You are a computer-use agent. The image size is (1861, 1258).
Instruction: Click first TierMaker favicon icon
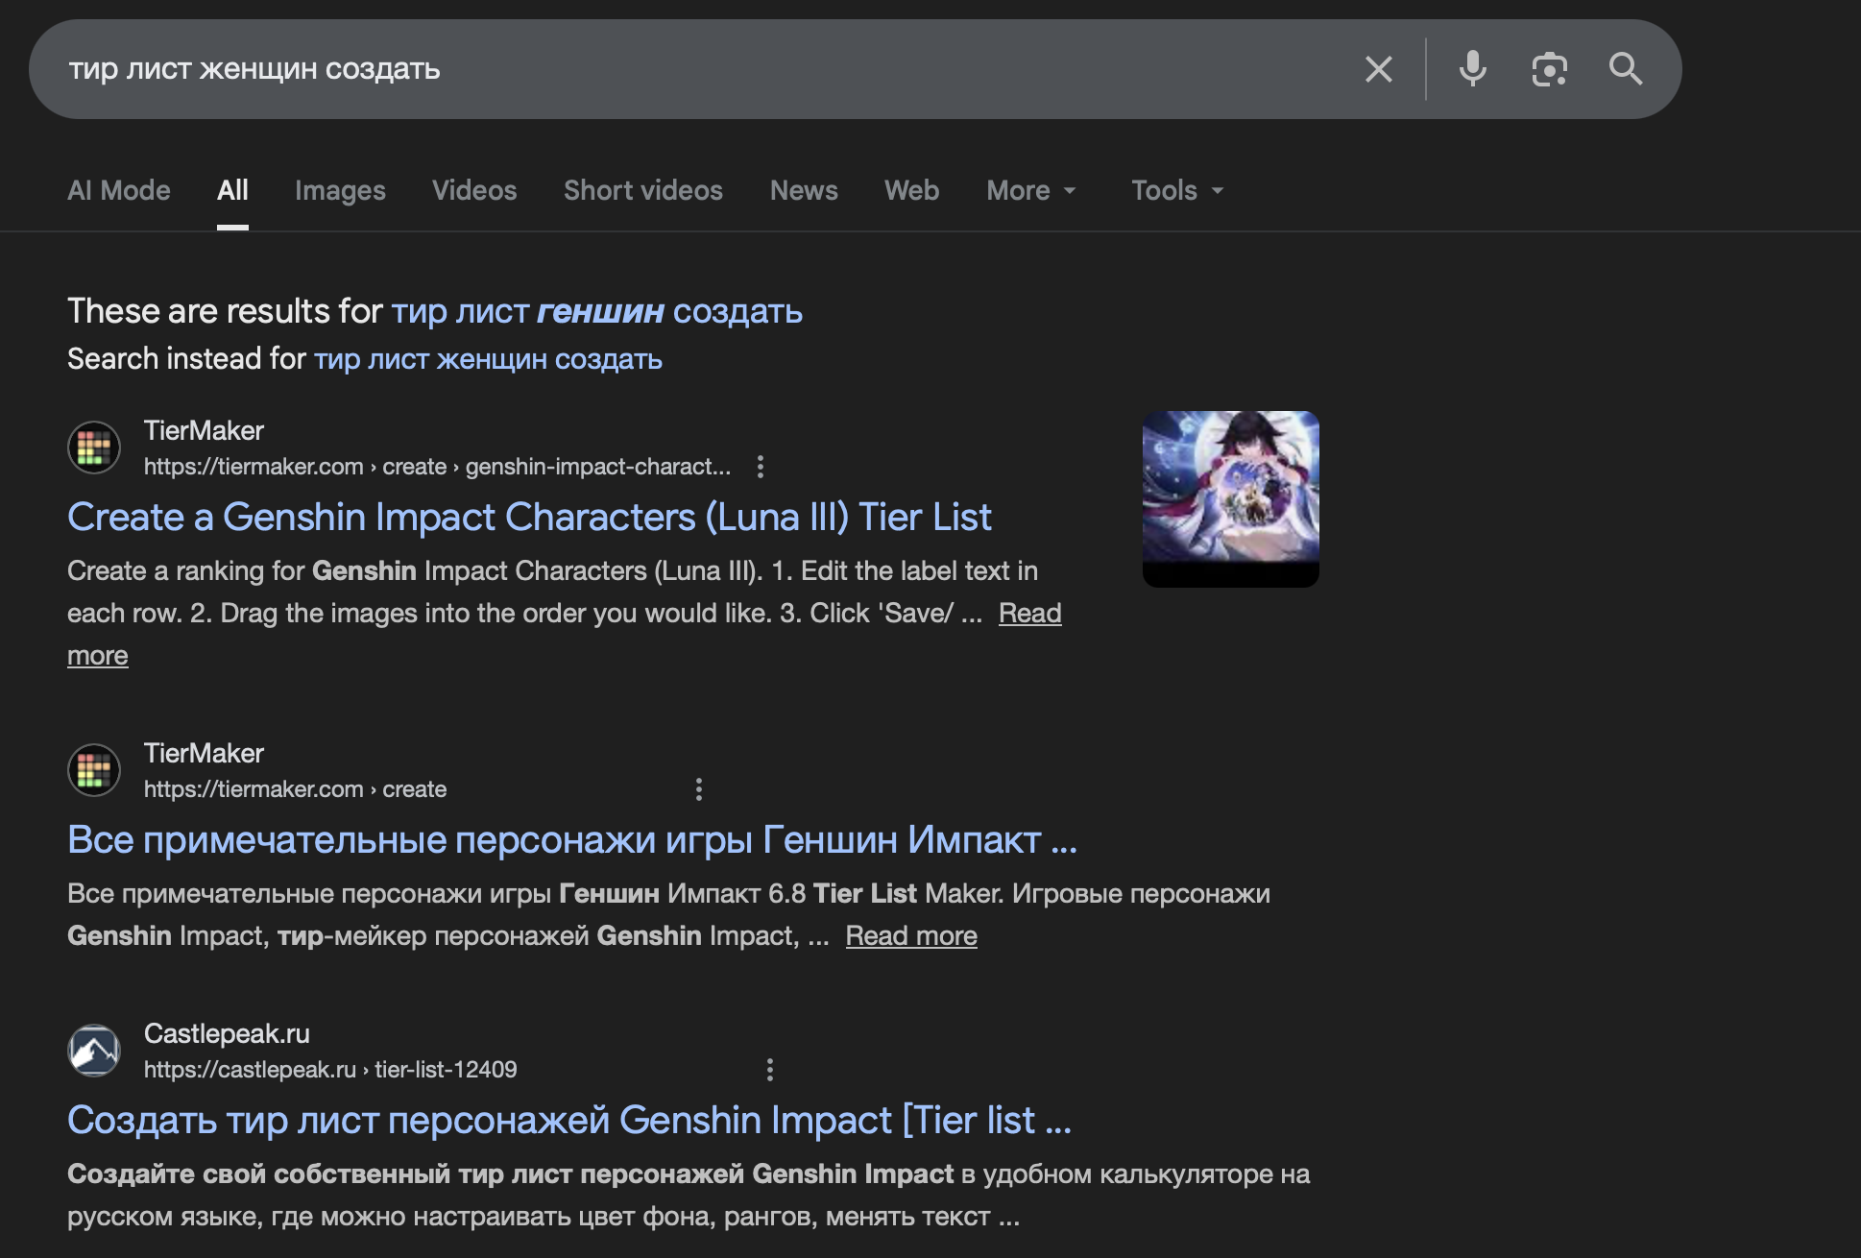point(94,448)
